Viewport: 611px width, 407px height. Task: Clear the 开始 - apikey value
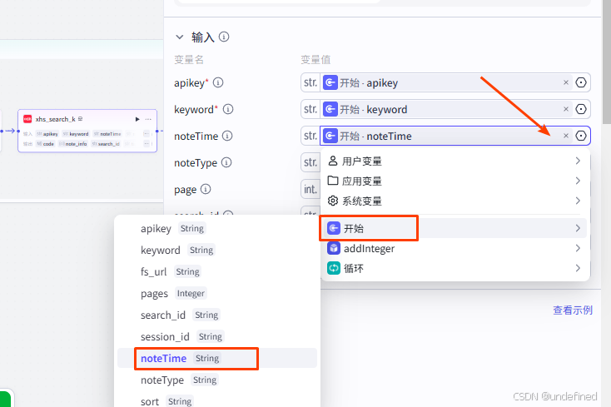pyautogui.click(x=566, y=82)
